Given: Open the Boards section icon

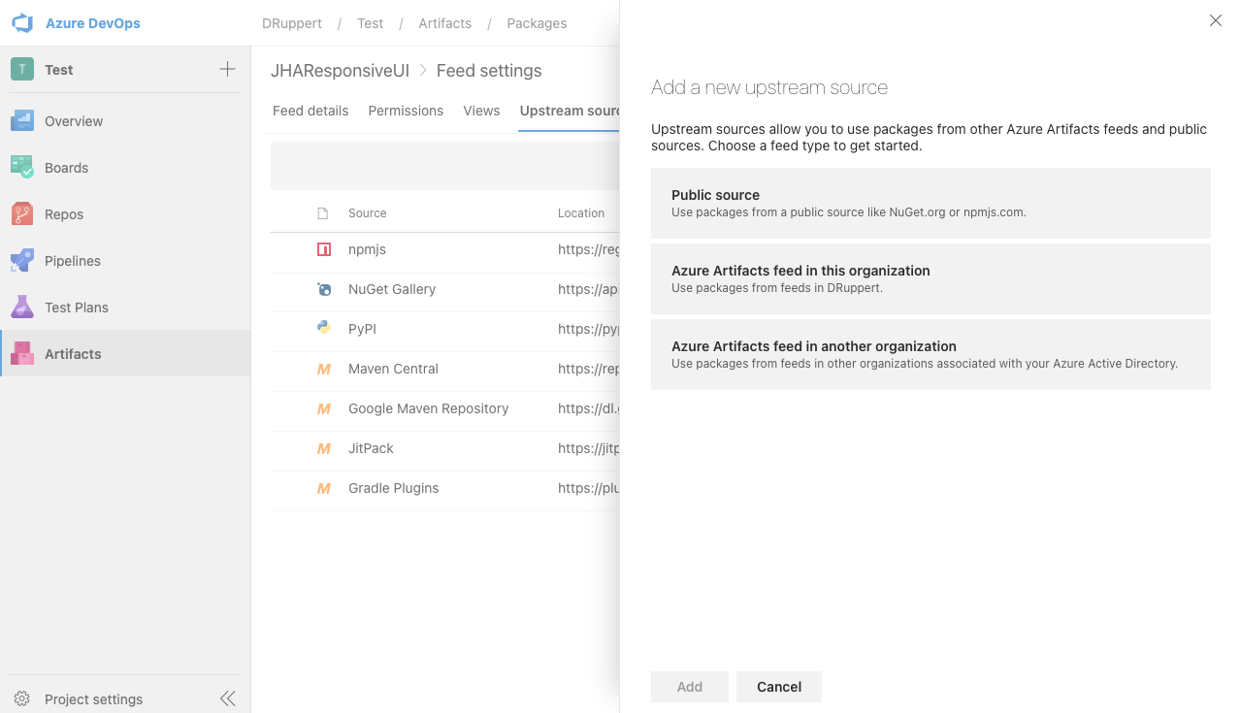Looking at the screenshot, I should [22, 168].
